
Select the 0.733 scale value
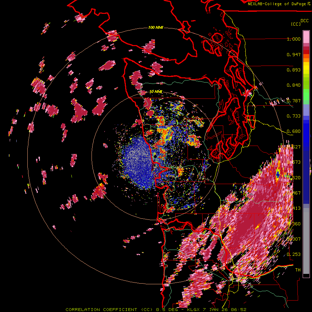[x=294, y=116]
